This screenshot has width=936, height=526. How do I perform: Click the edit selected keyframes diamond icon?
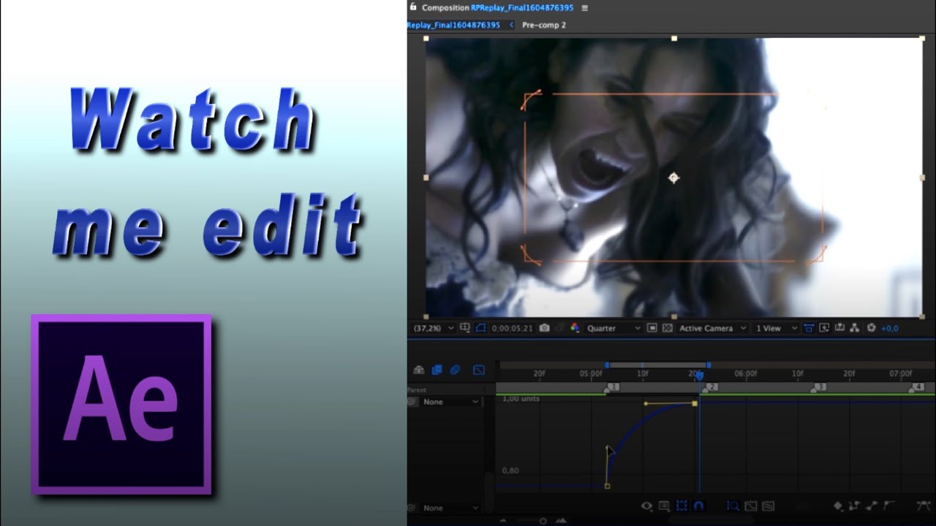click(x=838, y=506)
